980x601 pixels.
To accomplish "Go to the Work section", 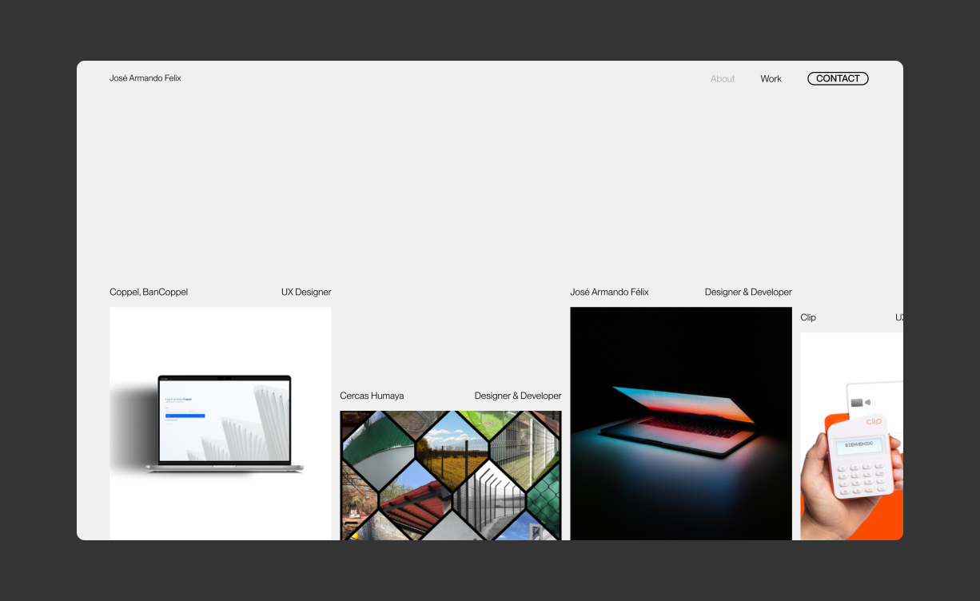I will (771, 79).
